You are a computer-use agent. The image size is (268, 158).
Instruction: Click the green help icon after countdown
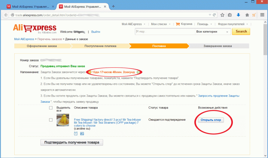coord(138,72)
